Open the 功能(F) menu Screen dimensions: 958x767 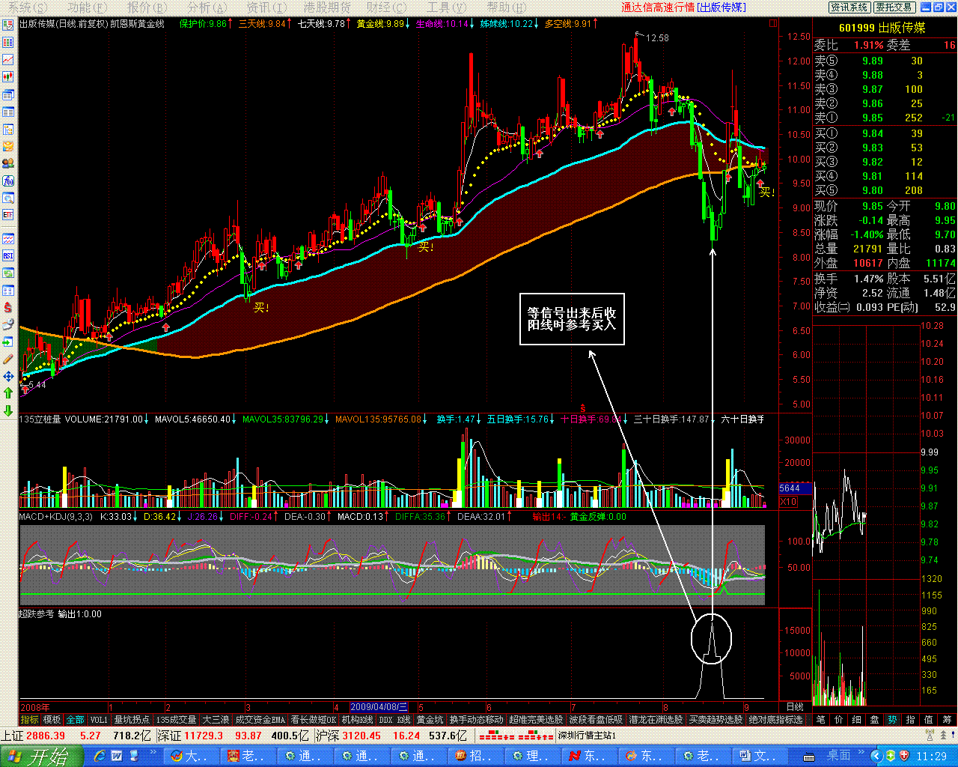pyautogui.click(x=88, y=7)
